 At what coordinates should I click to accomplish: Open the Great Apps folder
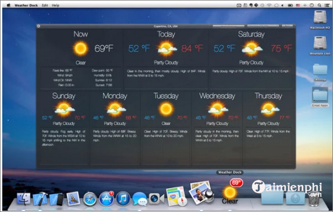tap(320, 95)
